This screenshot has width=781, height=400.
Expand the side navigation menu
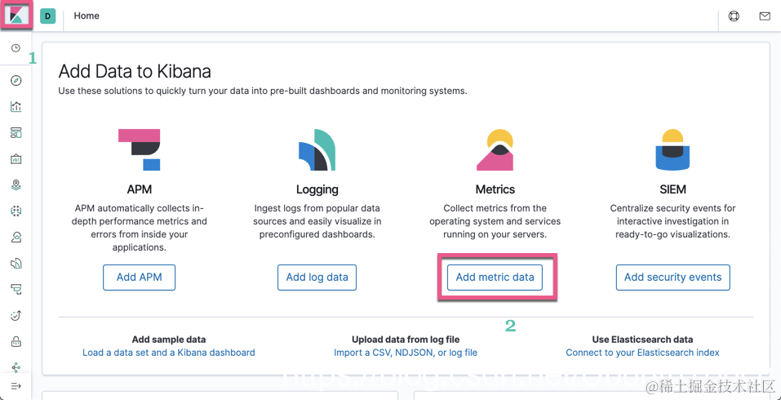(16, 386)
